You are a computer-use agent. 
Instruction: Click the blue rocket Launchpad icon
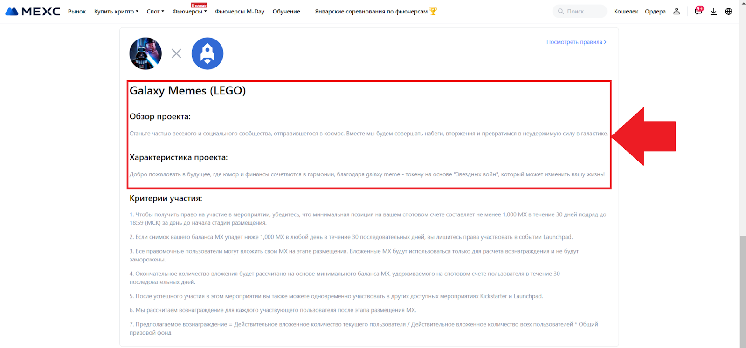[x=207, y=54]
